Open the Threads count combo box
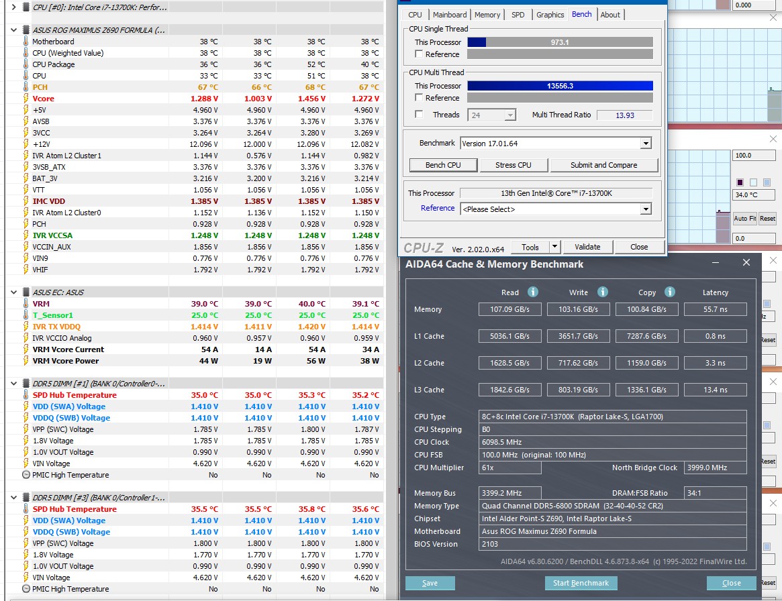 tap(491, 115)
